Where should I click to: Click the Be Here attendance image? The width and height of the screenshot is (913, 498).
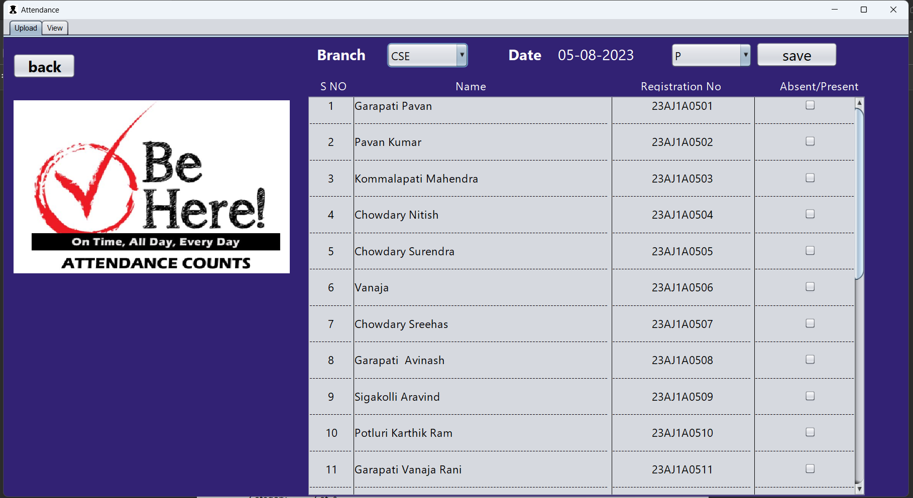coord(152,187)
